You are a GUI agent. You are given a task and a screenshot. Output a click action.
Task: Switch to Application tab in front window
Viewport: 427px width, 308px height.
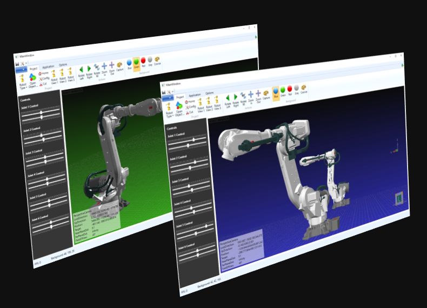click(194, 95)
